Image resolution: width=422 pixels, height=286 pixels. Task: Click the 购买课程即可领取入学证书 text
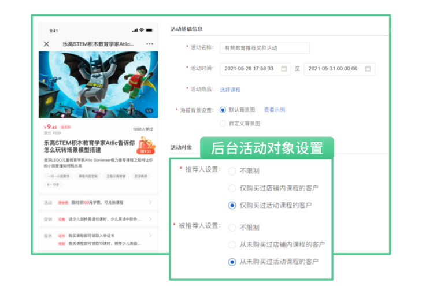91,236
